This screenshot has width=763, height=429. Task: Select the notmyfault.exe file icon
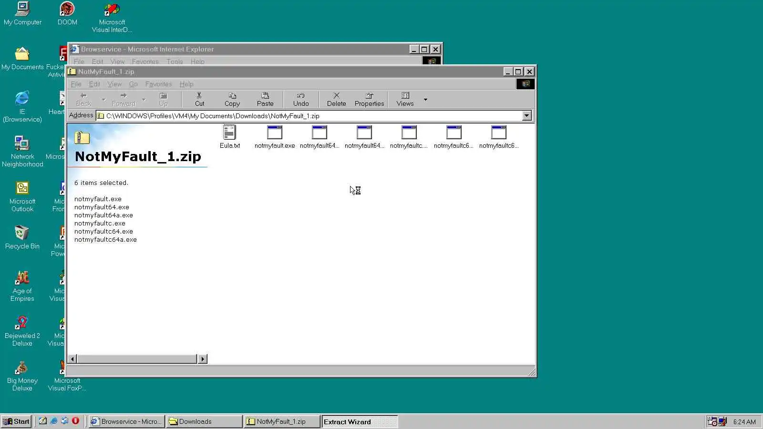coord(275,132)
